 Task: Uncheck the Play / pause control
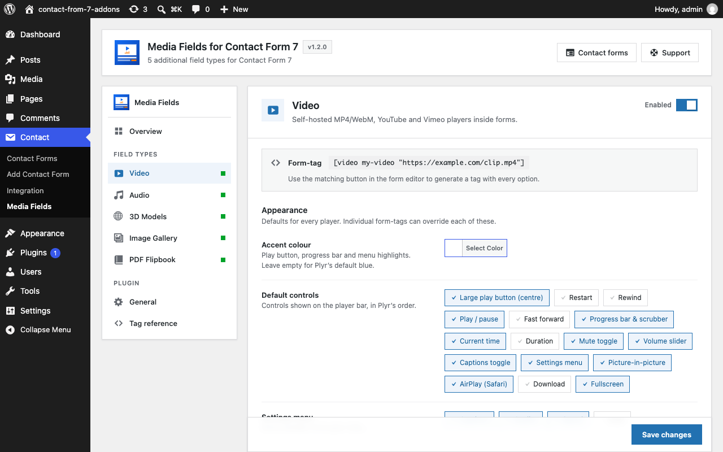pyautogui.click(x=474, y=319)
